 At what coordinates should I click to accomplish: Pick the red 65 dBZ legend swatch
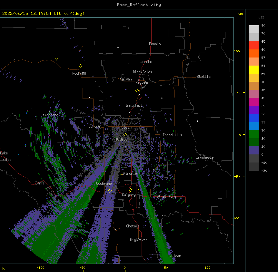coord(253,46)
